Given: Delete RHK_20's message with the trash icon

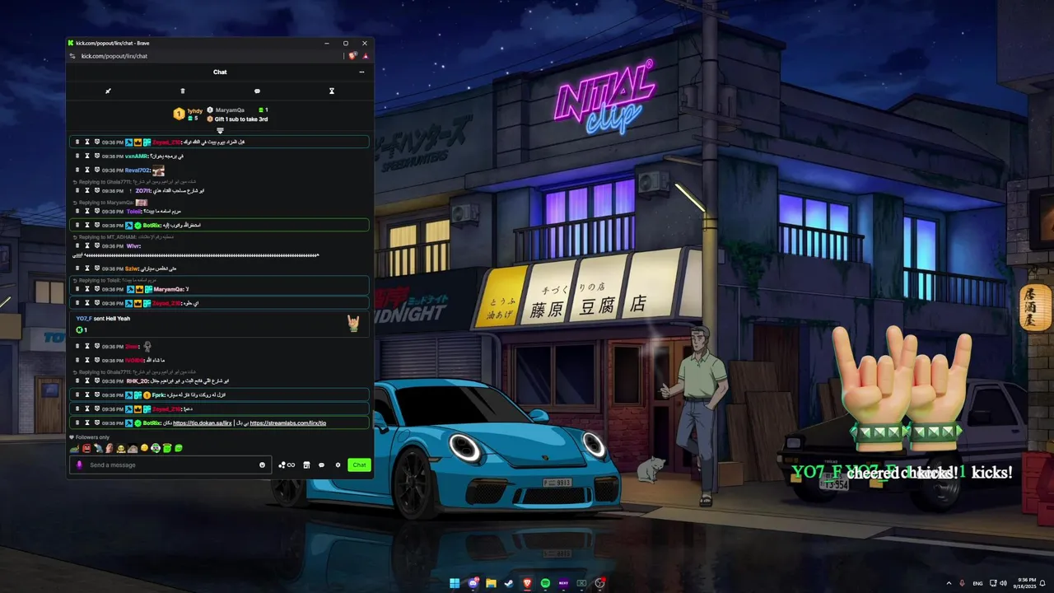Looking at the screenshot, I should (x=77, y=381).
